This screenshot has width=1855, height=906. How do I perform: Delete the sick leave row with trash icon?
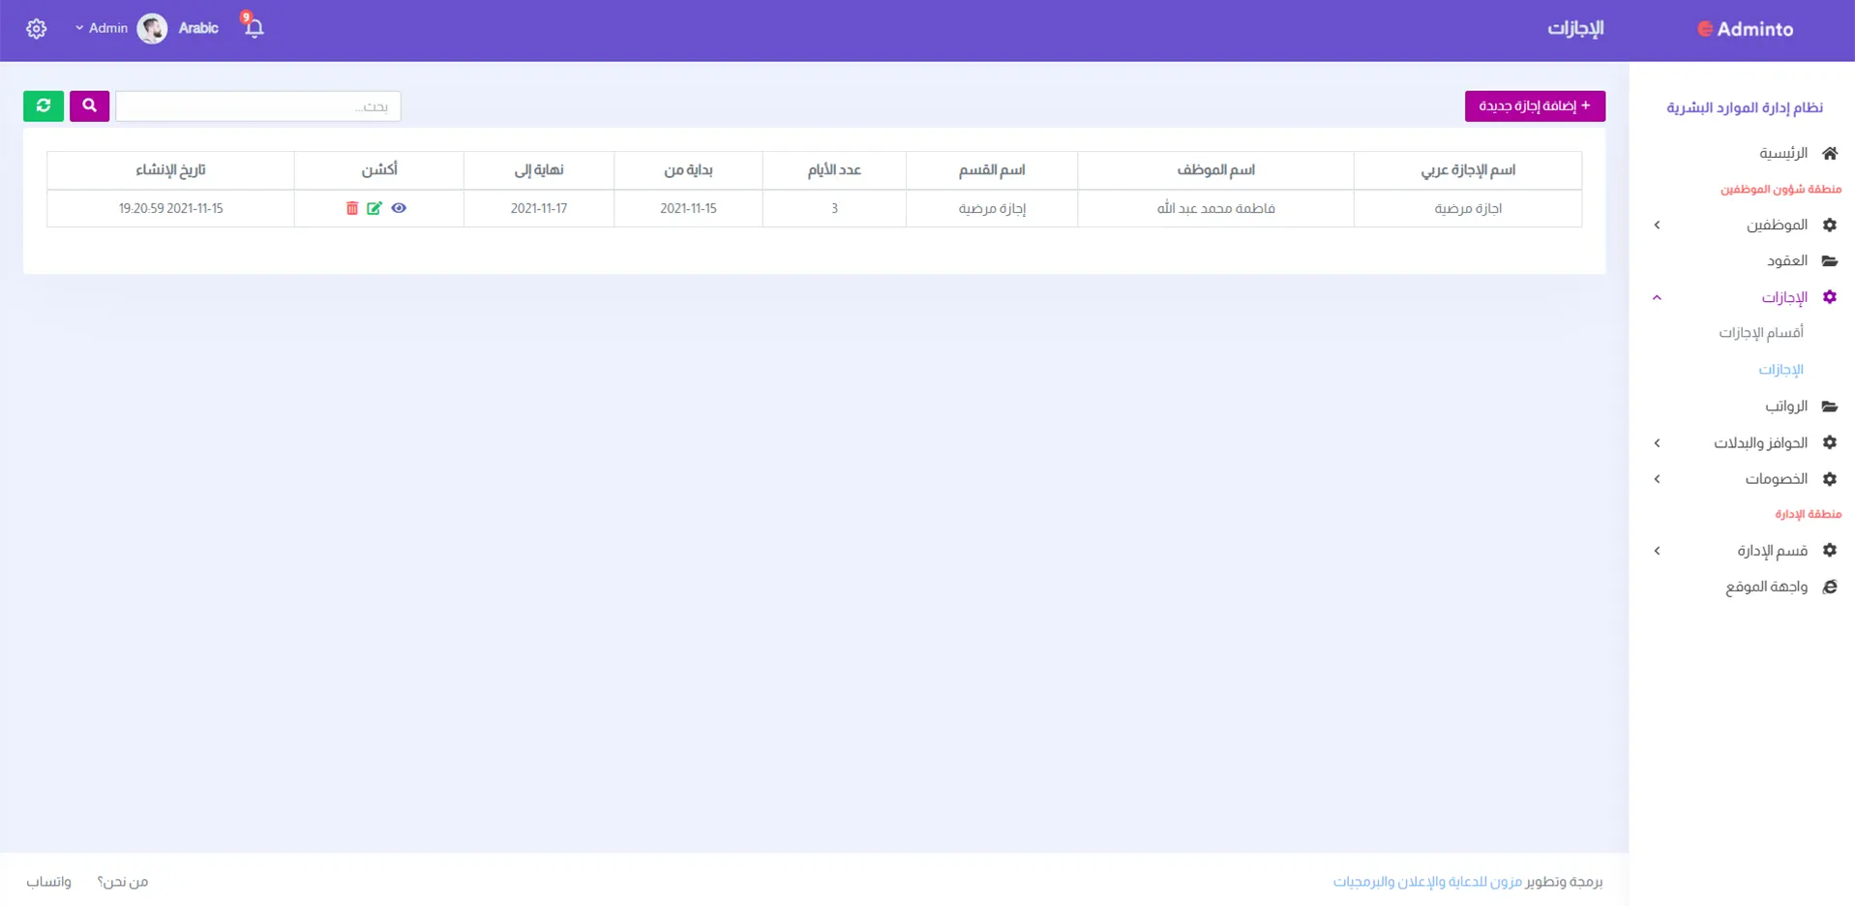352,208
